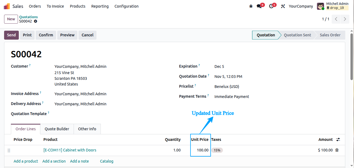
Task: Click the Taxes column header
Action: (x=216, y=140)
